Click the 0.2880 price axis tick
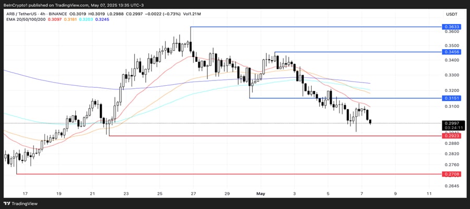 coord(452,143)
